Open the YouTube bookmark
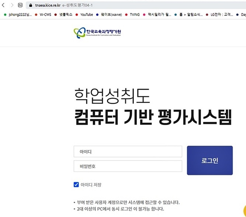 tap(86, 15)
